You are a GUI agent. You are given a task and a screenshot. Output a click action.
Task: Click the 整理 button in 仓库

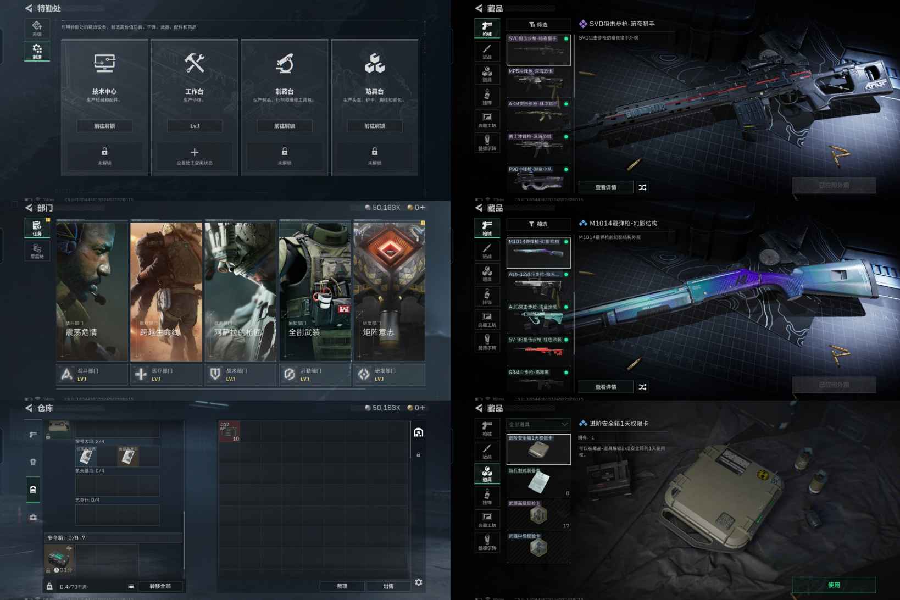[x=342, y=586]
